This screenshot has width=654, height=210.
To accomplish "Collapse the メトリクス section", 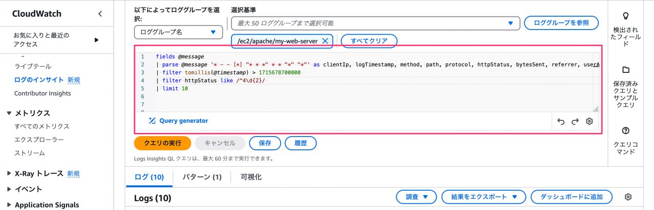I will coord(9,113).
